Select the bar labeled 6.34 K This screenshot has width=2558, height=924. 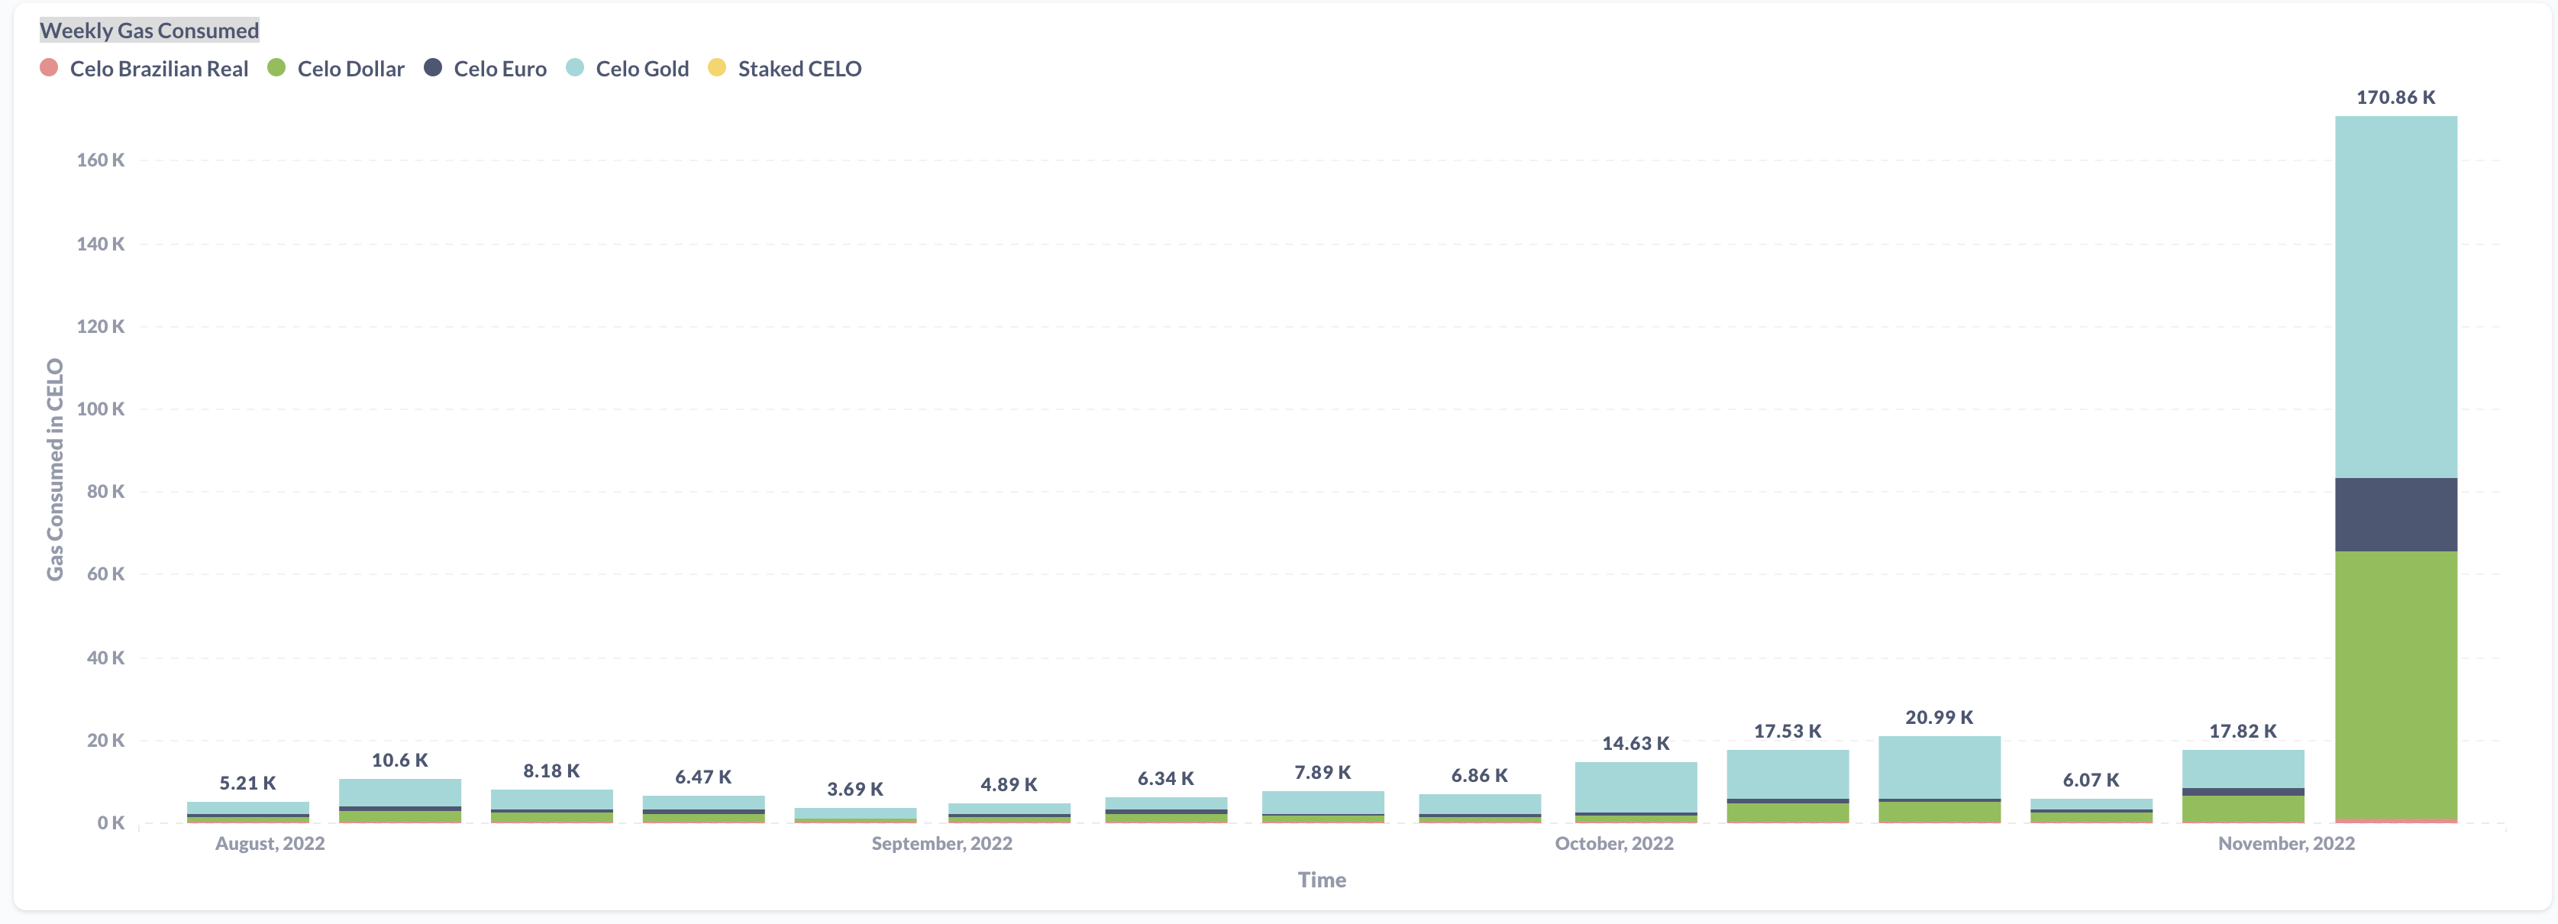1166,809
